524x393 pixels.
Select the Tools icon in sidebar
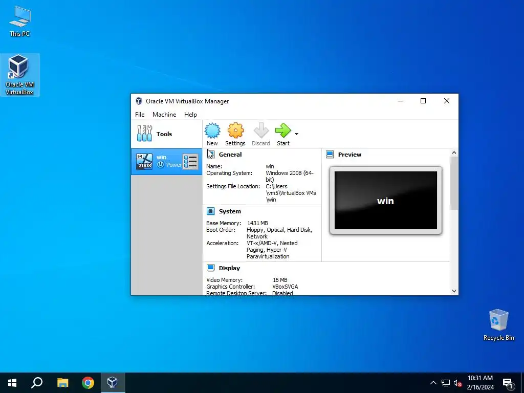[x=144, y=134]
